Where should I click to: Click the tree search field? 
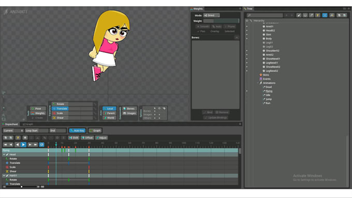(265, 15)
